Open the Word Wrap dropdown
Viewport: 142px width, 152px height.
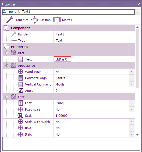tap(132, 72)
